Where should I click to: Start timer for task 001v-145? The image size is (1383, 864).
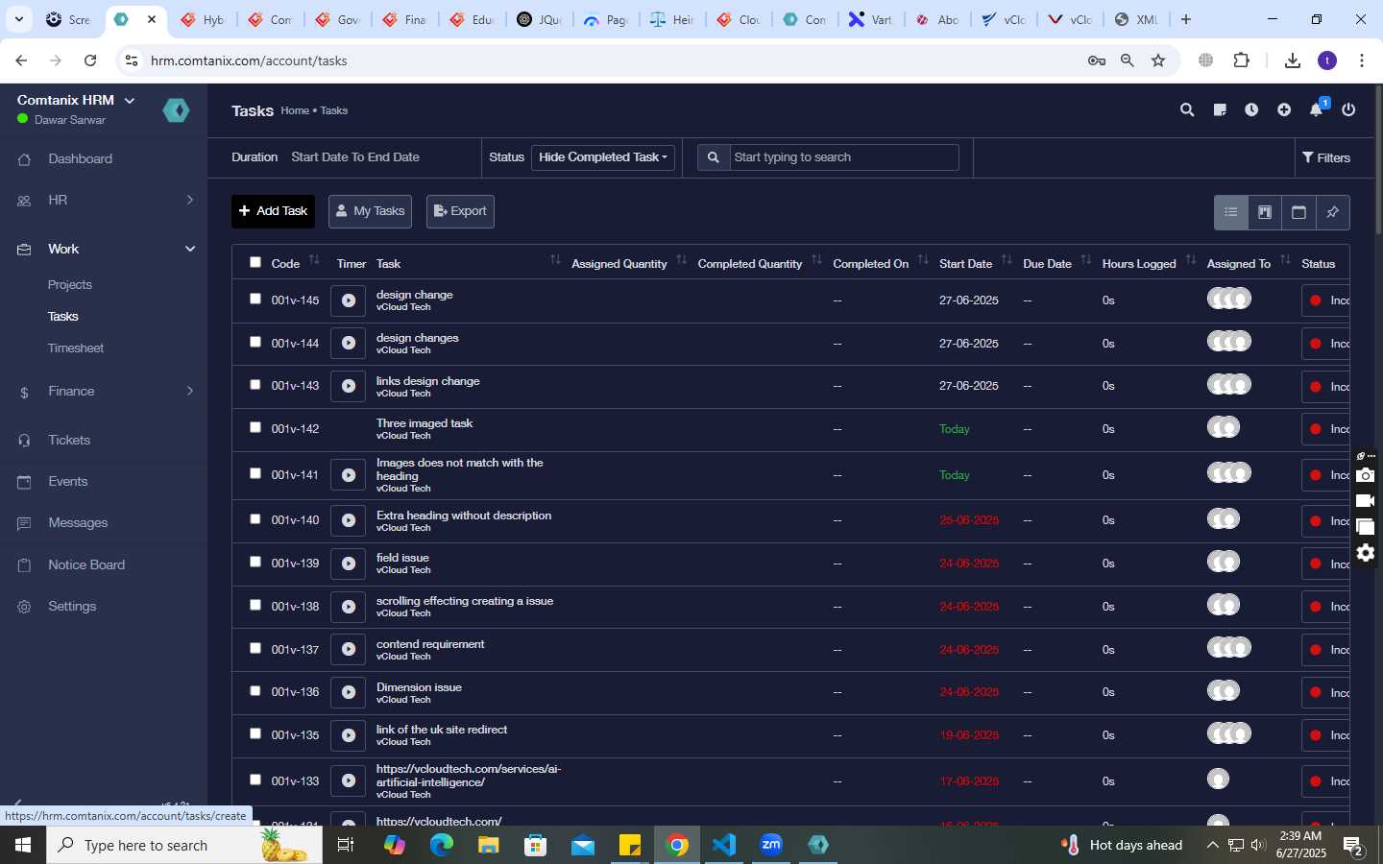click(349, 300)
